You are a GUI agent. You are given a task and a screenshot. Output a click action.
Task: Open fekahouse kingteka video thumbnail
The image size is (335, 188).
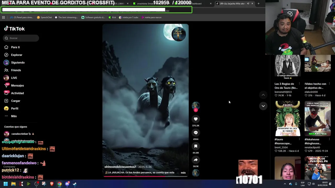pos(317,119)
